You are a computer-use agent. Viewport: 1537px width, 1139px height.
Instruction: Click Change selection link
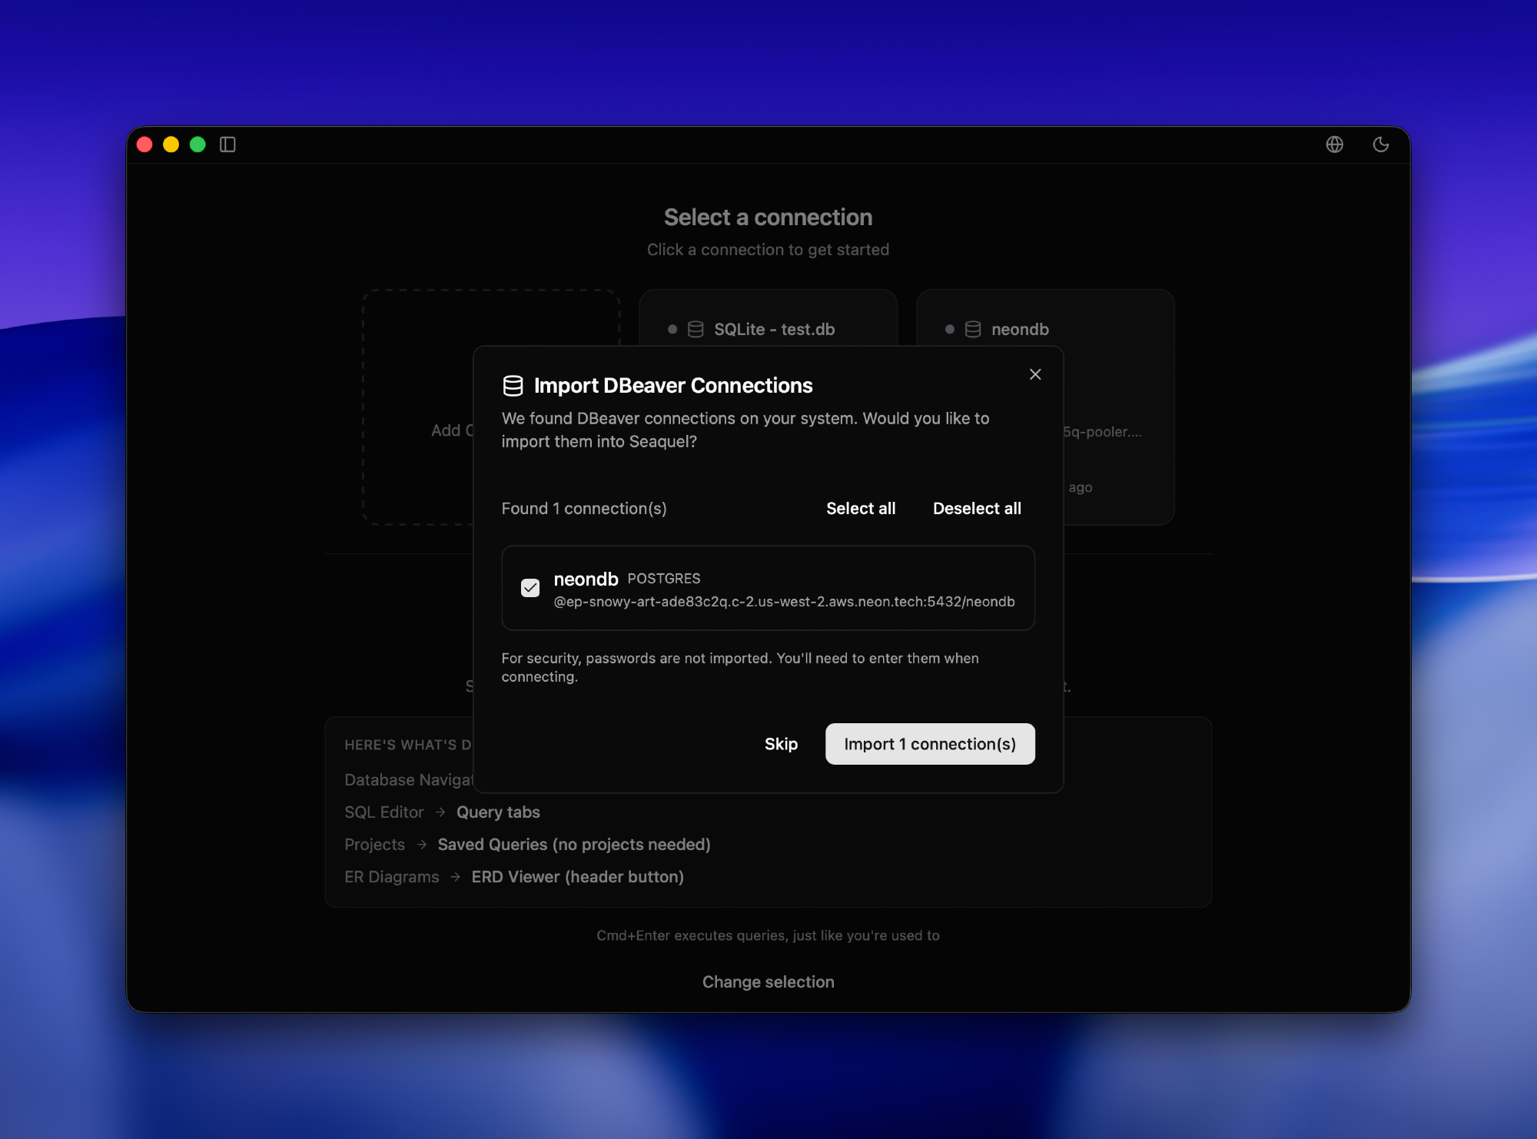tap(768, 982)
